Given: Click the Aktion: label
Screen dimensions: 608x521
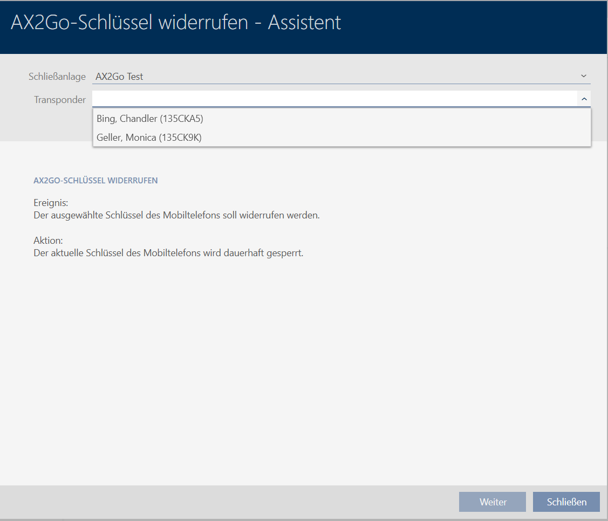Looking at the screenshot, I should [48, 241].
